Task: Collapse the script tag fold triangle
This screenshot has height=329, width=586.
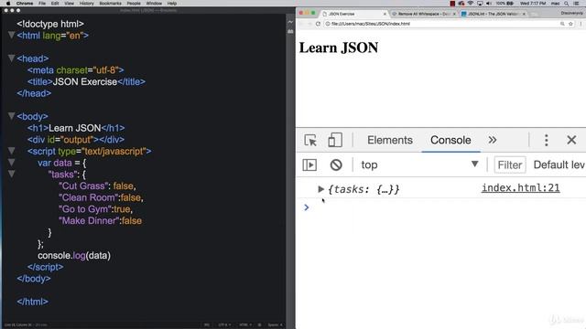Action: point(12,151)
